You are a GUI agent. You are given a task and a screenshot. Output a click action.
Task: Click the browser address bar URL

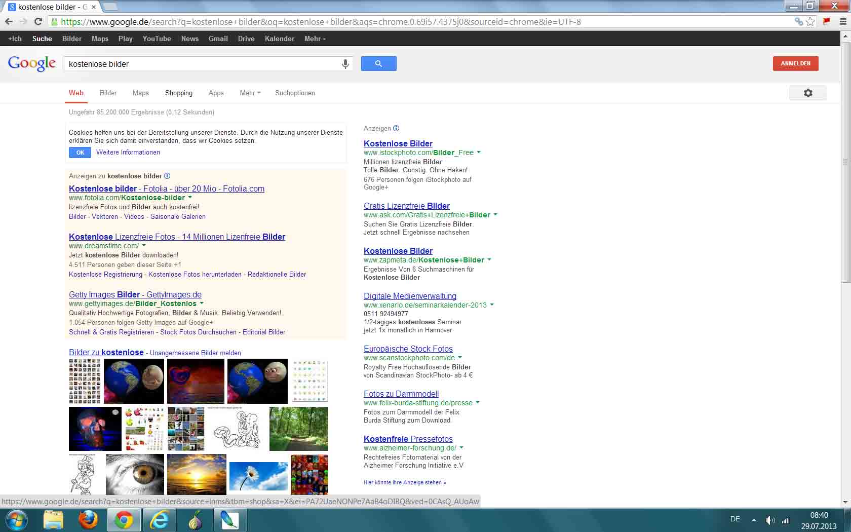pyautogui.click(x=321, y=22)
